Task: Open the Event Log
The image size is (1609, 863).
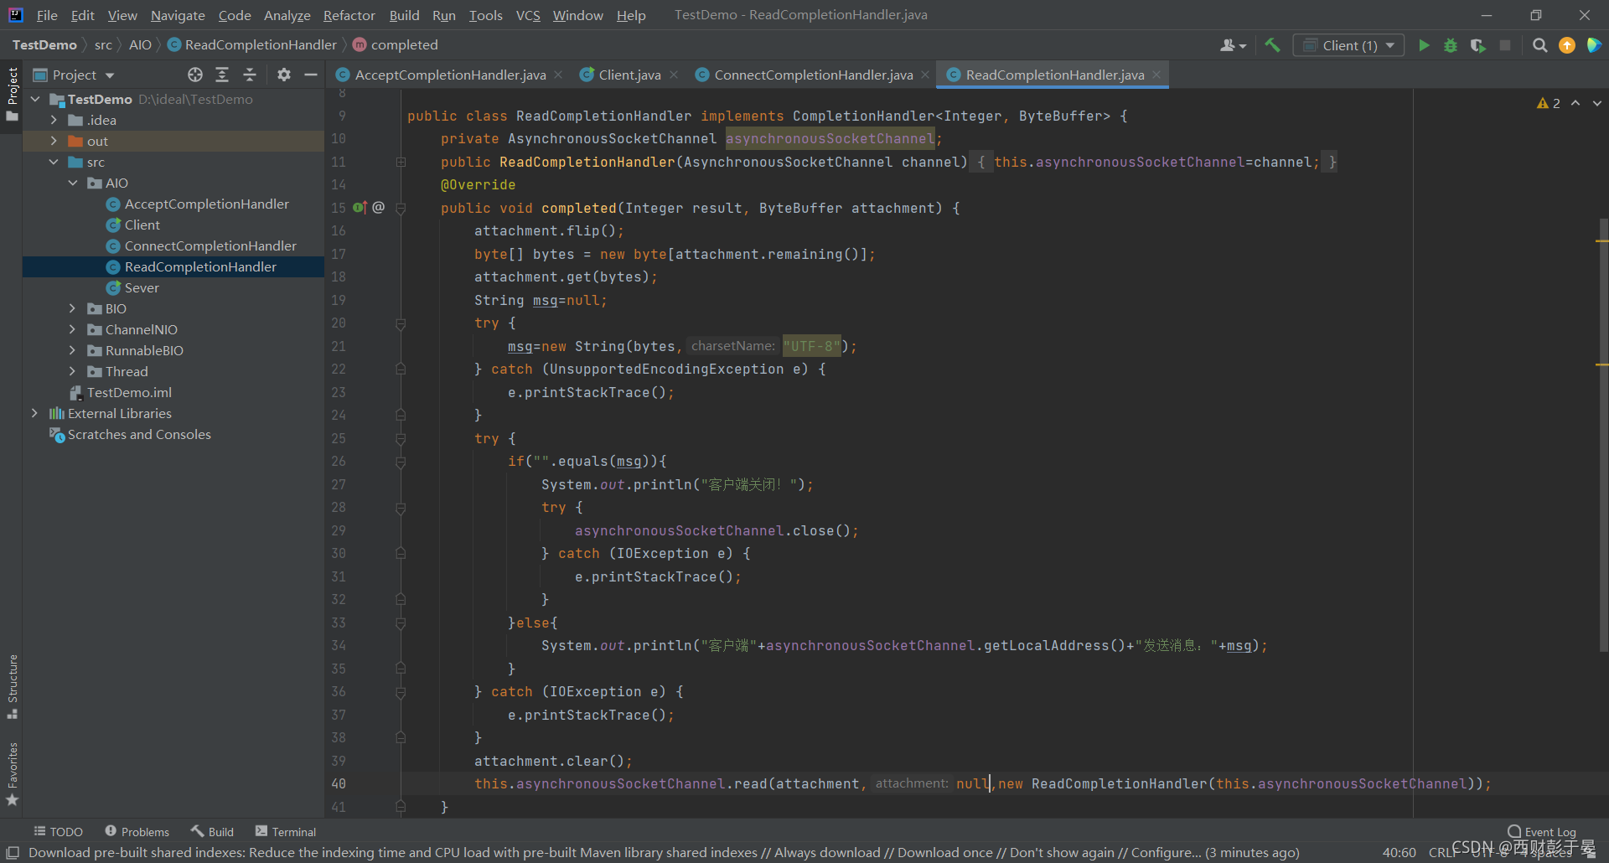Action: [x=1542, y=832]
